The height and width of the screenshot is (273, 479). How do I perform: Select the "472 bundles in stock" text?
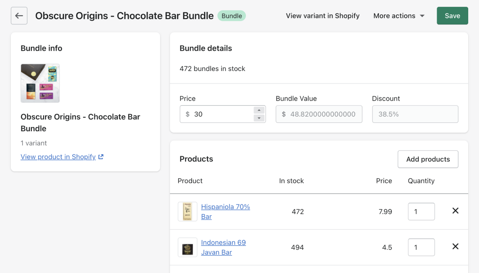point(212,69)
